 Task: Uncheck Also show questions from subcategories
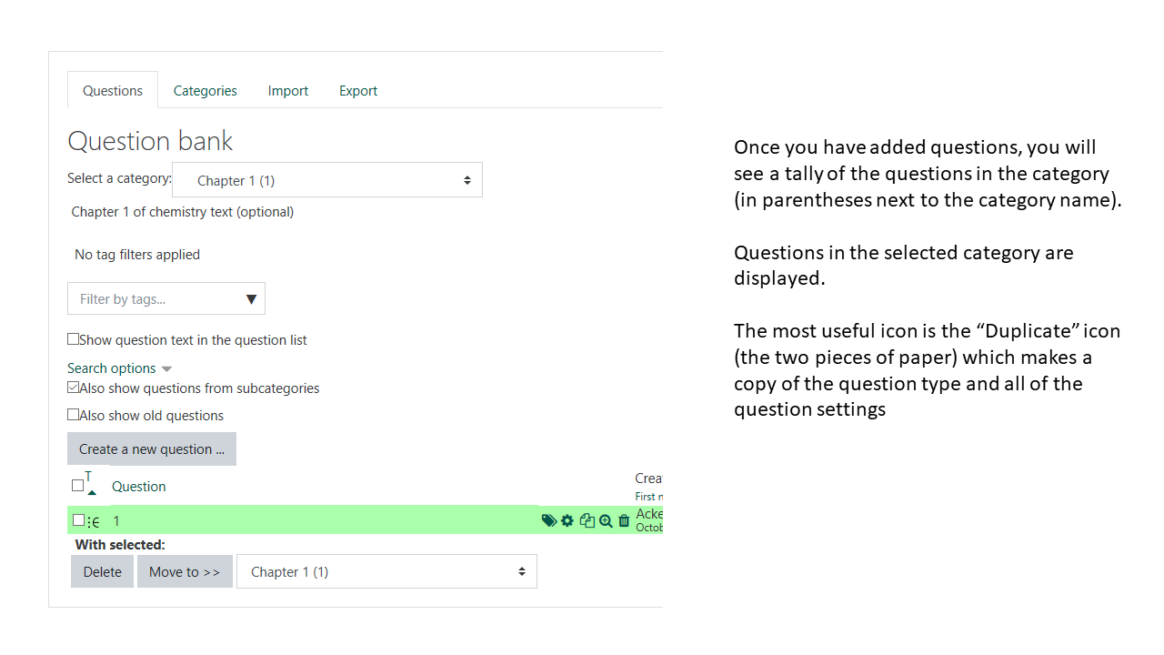tap(73, 388)
